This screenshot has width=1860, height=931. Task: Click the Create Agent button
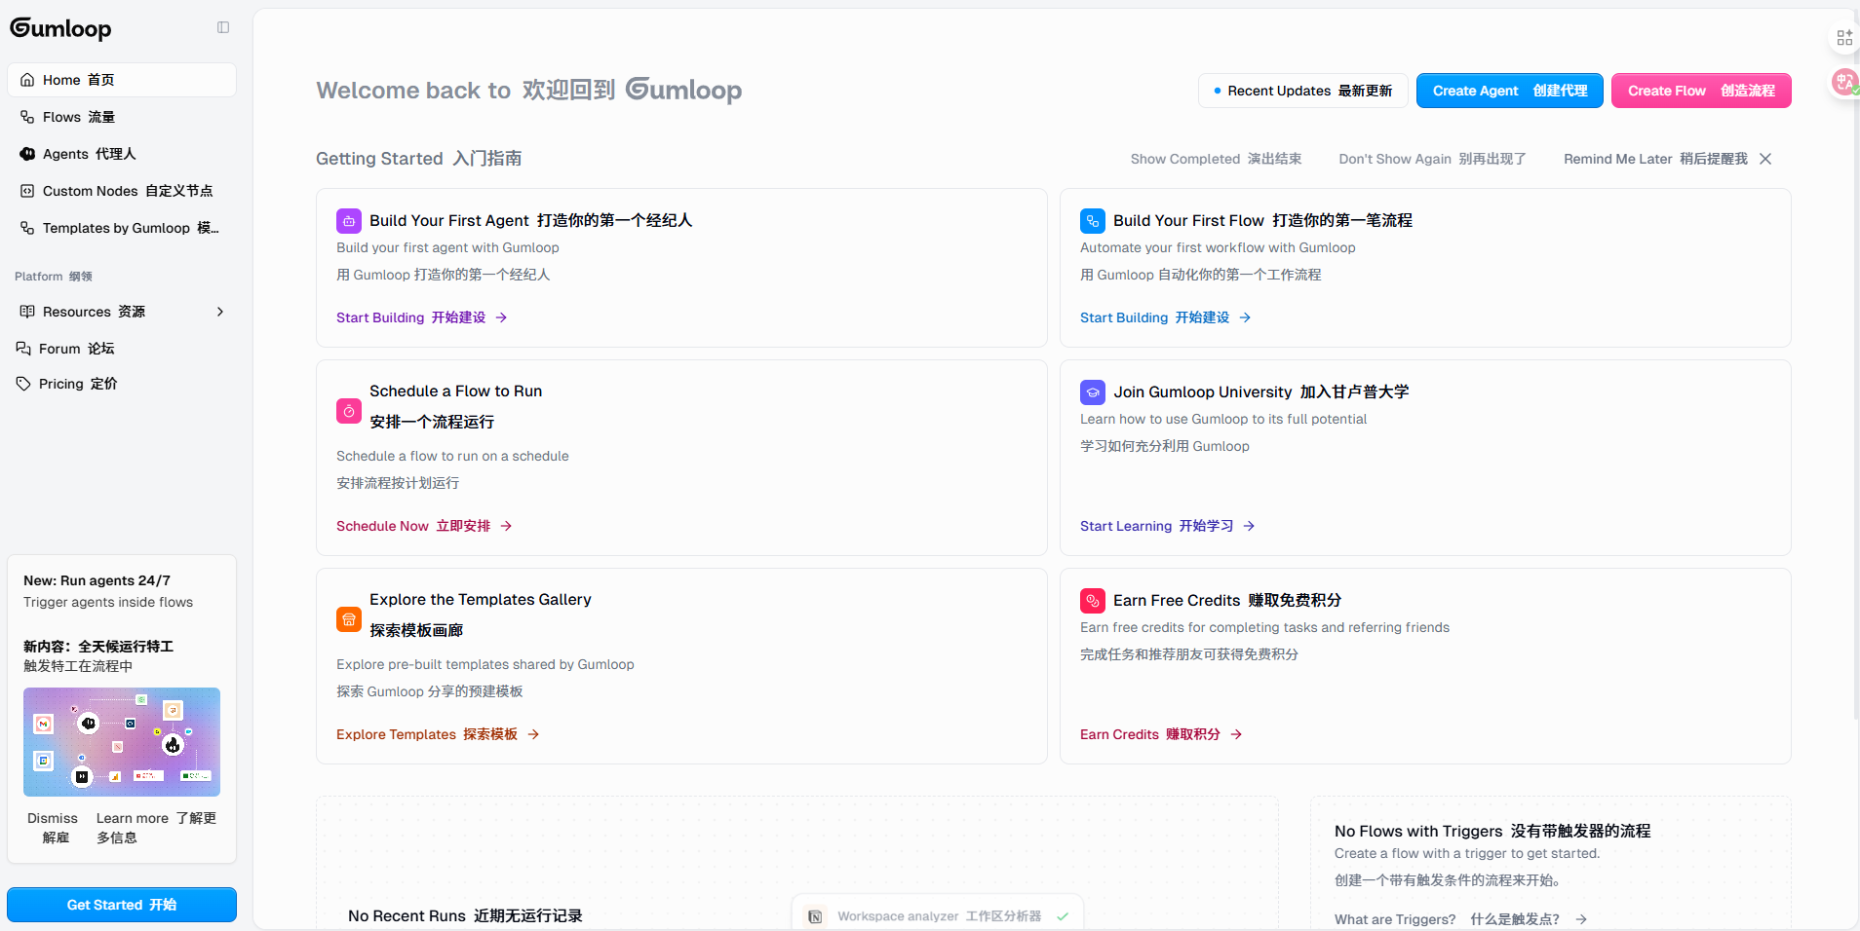tap(1508, 91)
